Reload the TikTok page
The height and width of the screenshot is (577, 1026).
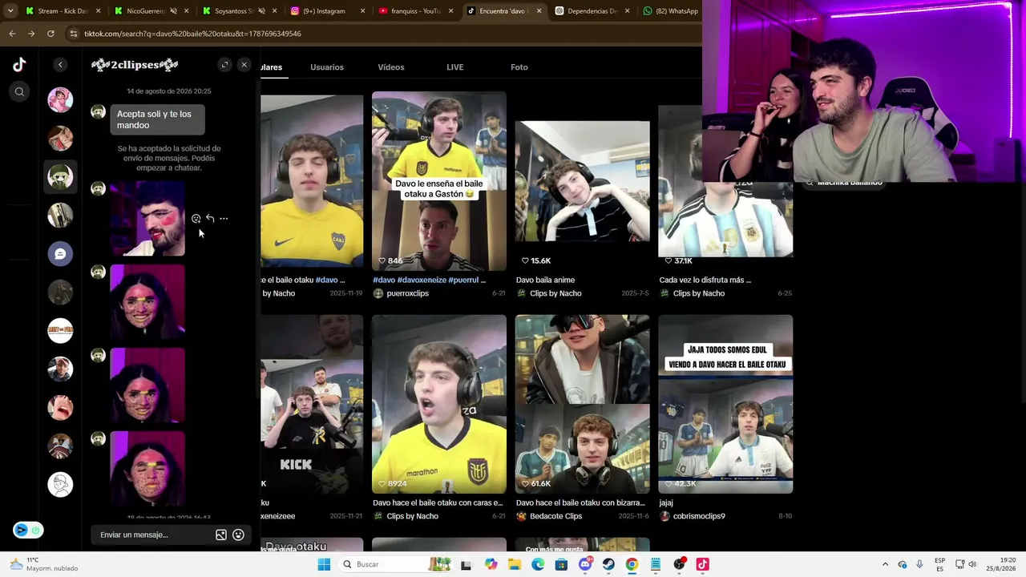pos(50,34)
